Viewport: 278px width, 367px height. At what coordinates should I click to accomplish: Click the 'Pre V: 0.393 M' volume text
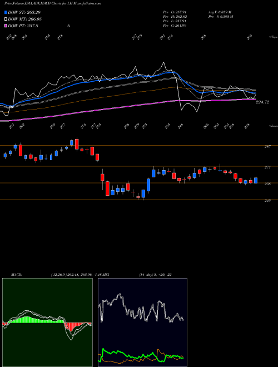(220, 17)
